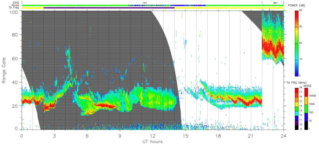Click the 'Range Gate' y-axis title
The image size is (319, 147).
(x=4, y=70)
